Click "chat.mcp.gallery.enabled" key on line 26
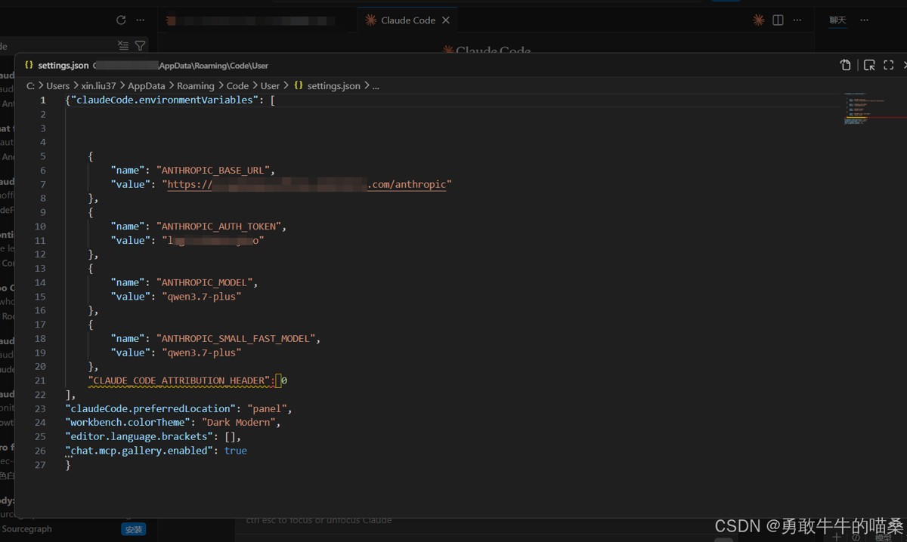Image resolution: width=907 pixels, height=542 pixels. tap(139, 451)
